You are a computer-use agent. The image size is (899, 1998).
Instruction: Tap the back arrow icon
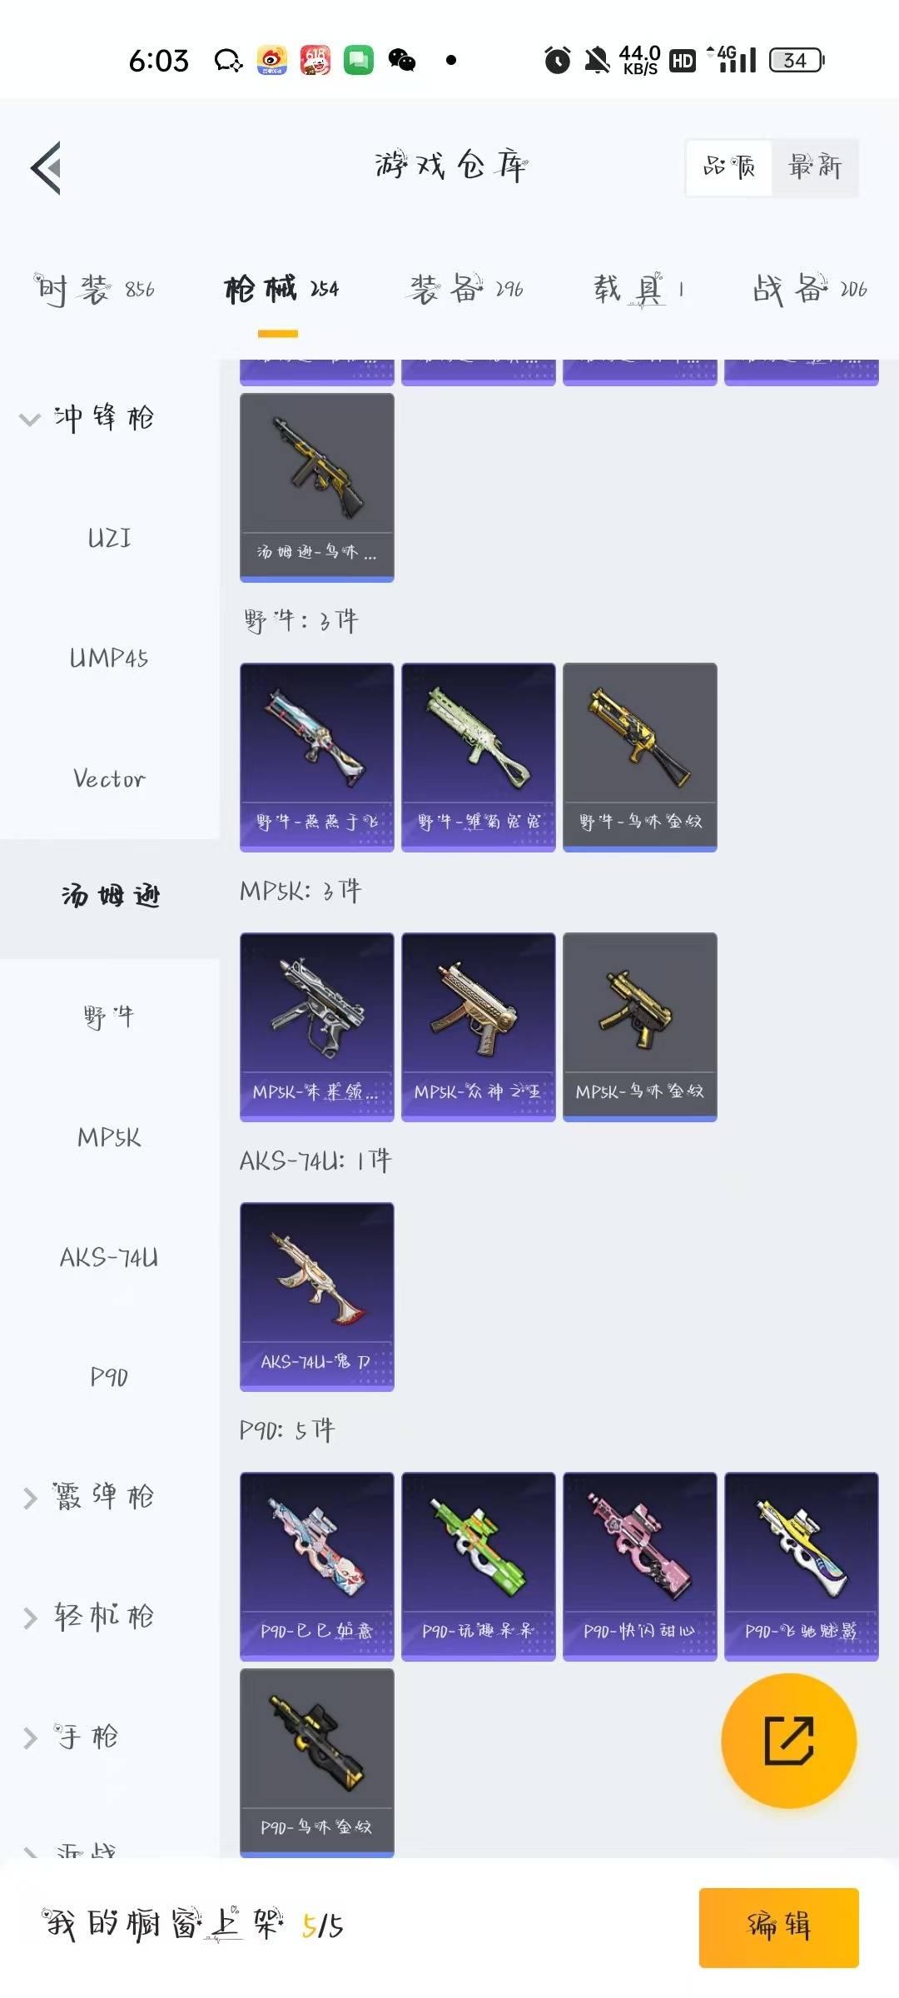pos(47,167)
